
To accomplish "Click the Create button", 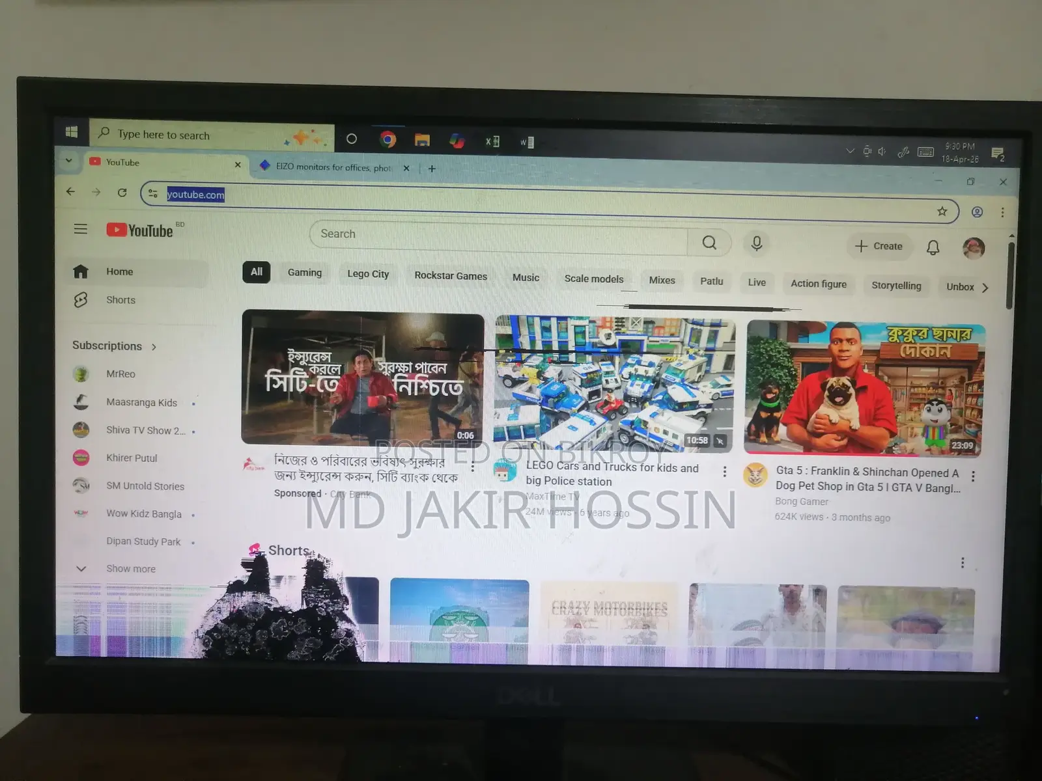I will click(x=879, y=246).
